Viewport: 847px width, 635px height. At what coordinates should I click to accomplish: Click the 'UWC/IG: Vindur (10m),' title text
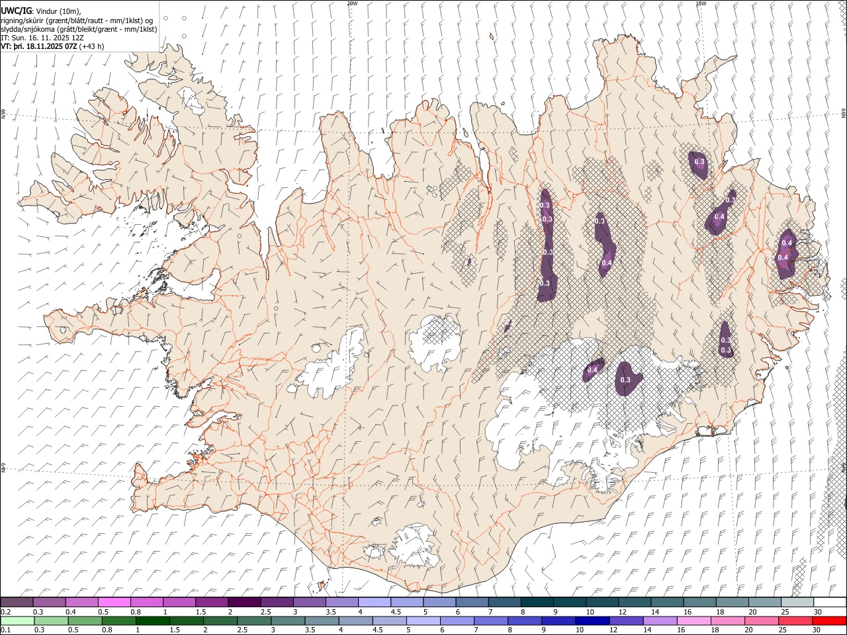[x=41, y=11]
